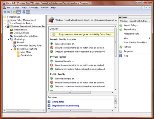Select the Outbound Rules tree item
The image size is (154, 119).
[x=21, y=33]
